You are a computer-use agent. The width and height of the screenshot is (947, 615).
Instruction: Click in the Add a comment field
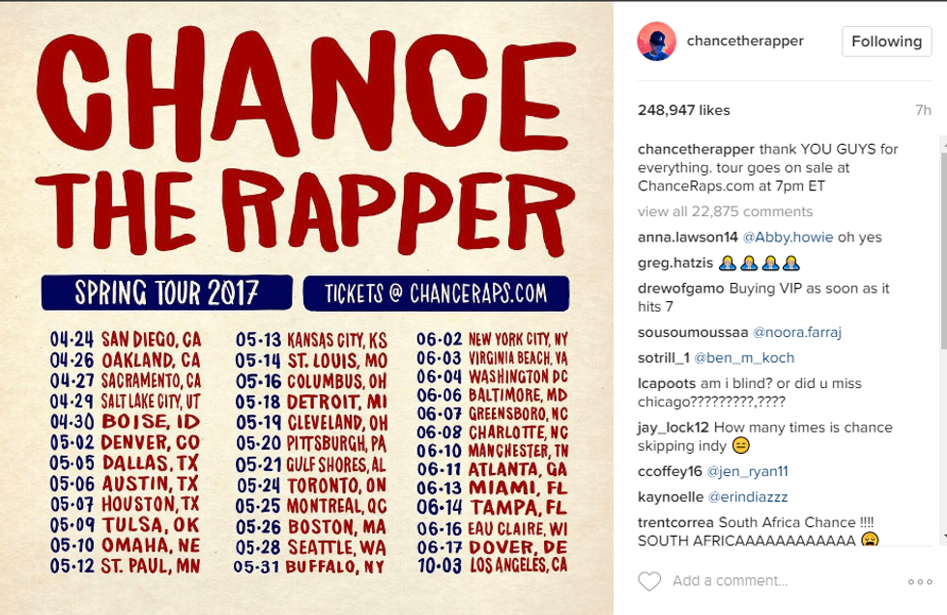[x=773, y=581]
